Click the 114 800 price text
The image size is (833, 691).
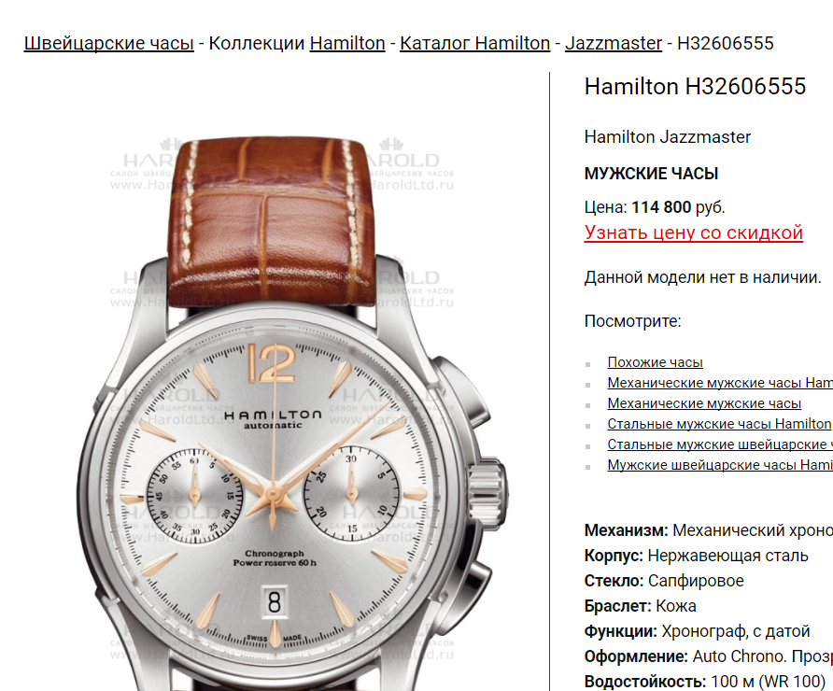pyautogui.click(x=661, y=207)
